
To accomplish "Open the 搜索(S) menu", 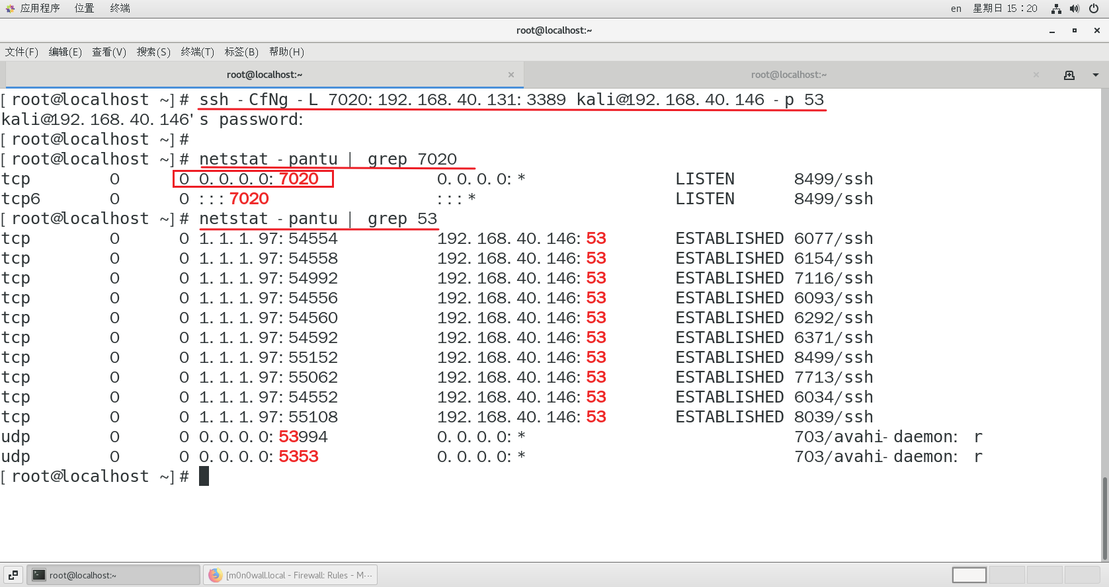I will (153, 52).
